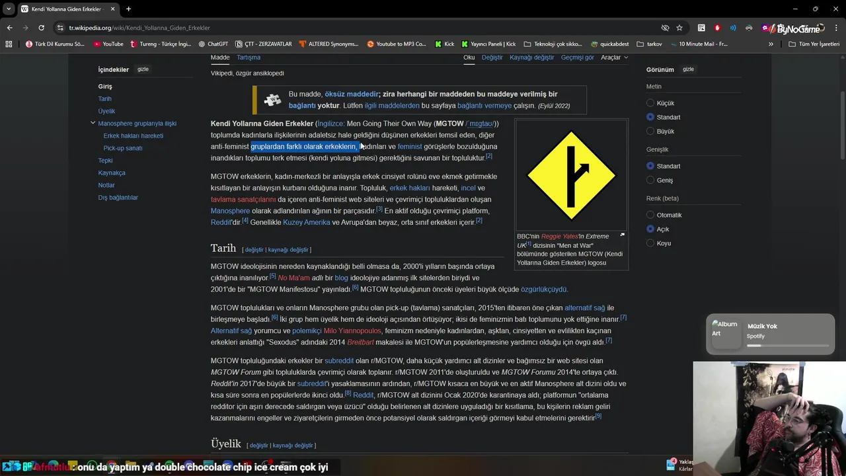Click the MGTOW yellow diamond logo thumbnail

point(571,176)
